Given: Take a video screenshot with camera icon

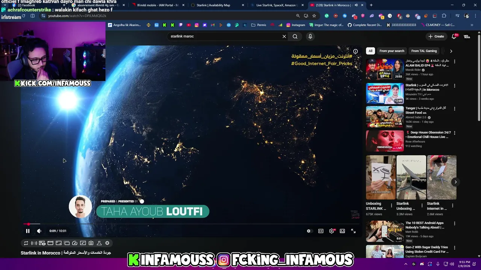Looking at the screenshot, I should click(x=91, y=243).
